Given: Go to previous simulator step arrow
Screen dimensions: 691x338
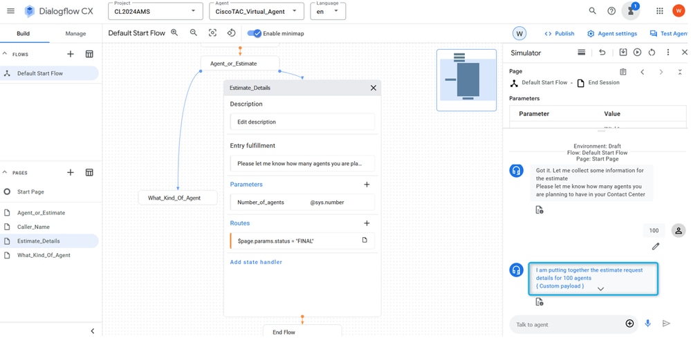Looking at the screenshot, I should point(642,72).
